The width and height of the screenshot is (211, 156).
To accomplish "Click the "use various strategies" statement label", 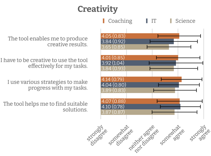I will [47, 85].
